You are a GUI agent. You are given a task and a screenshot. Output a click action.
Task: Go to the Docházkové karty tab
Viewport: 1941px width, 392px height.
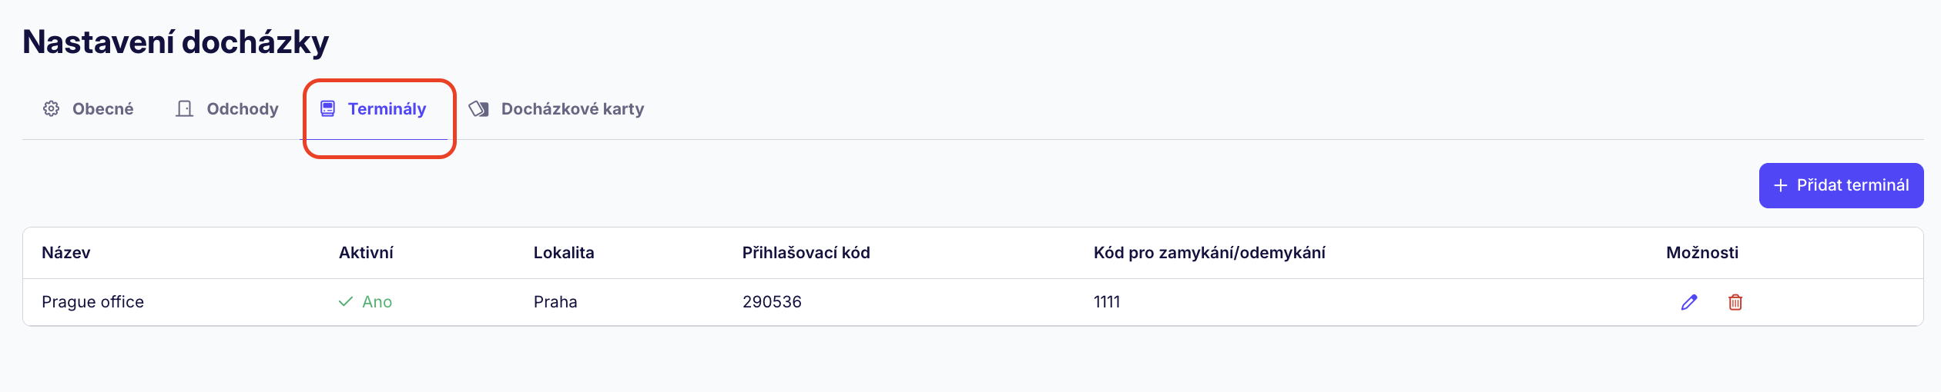572,109
